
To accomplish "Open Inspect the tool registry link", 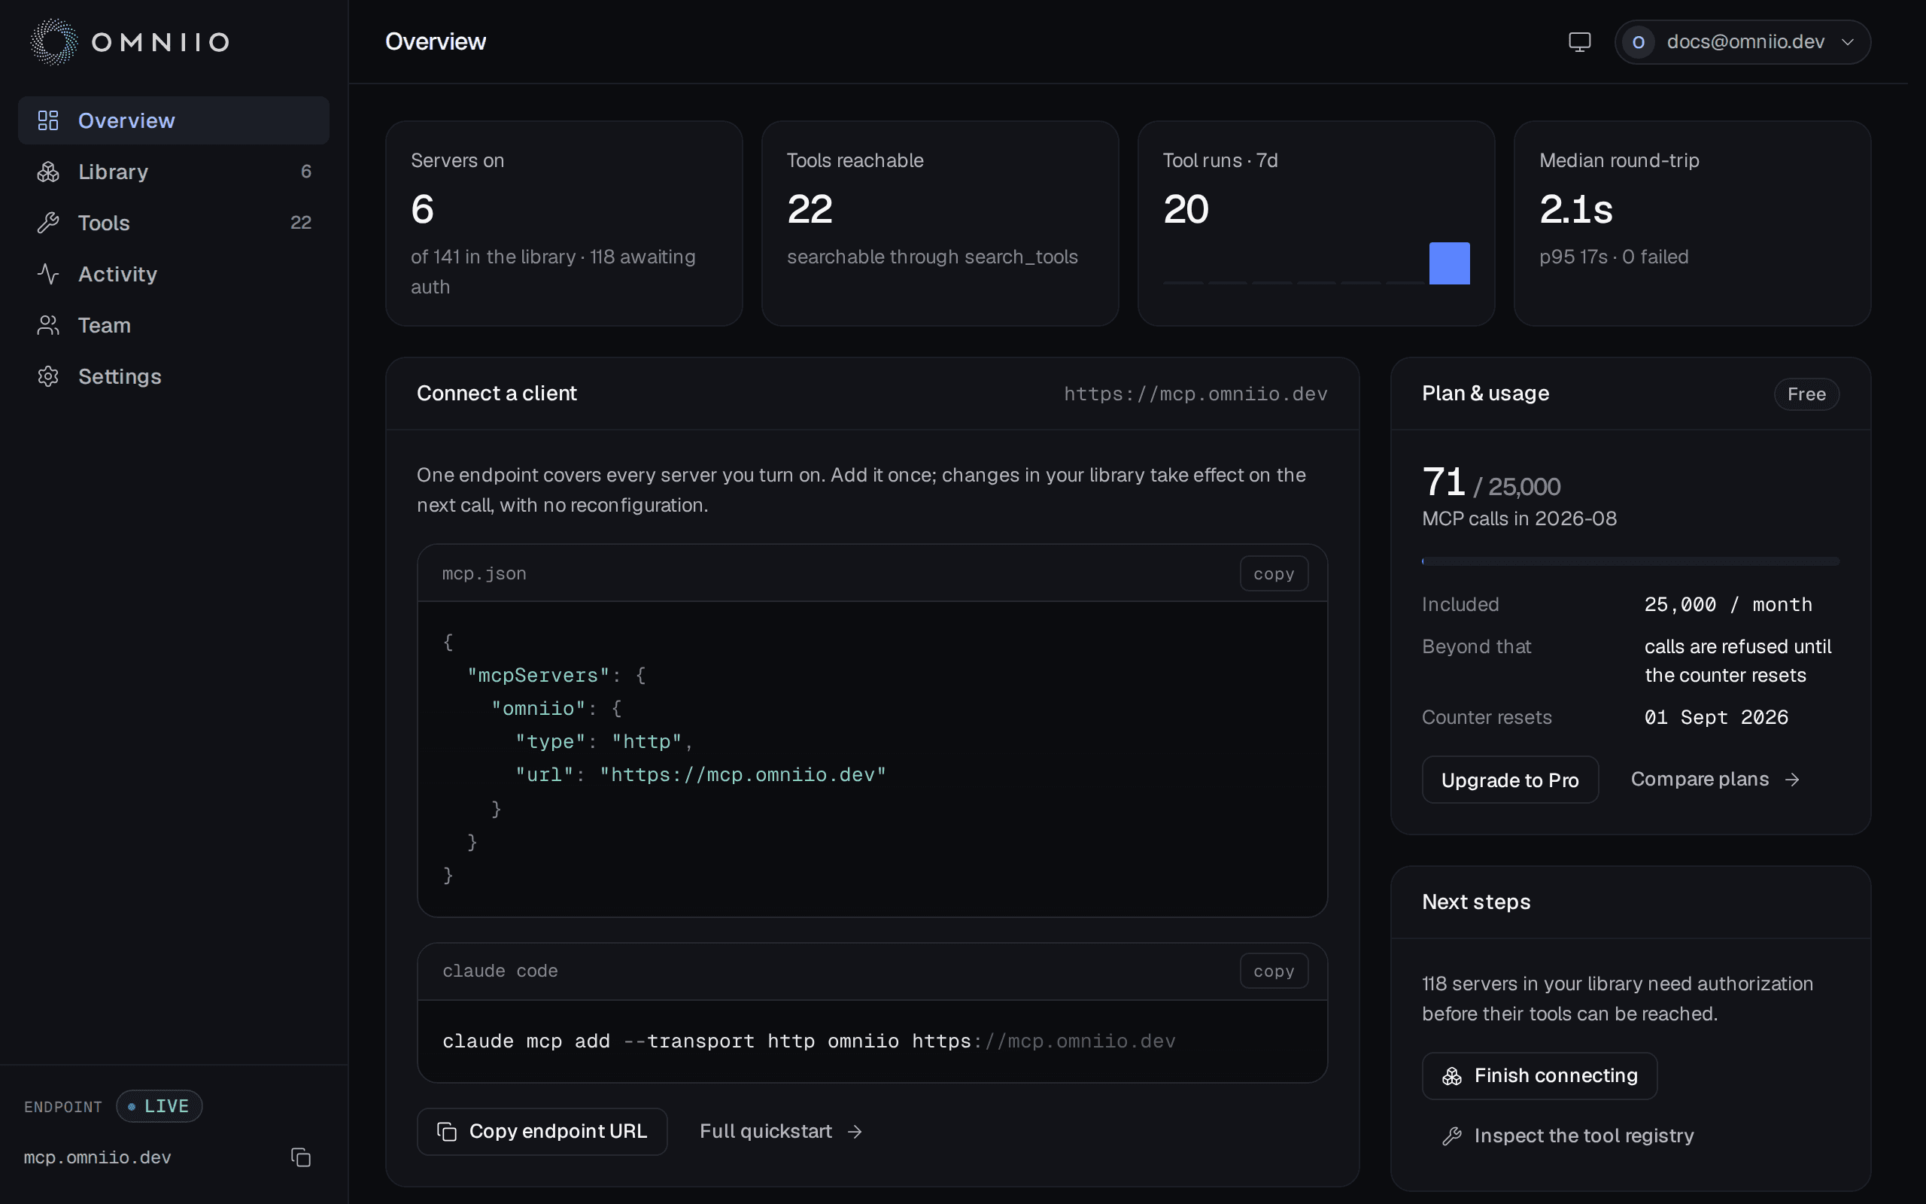I will (x=1568, y=1136).
